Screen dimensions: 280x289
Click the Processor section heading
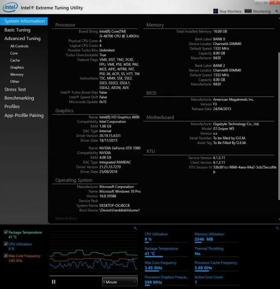point(65,25)
